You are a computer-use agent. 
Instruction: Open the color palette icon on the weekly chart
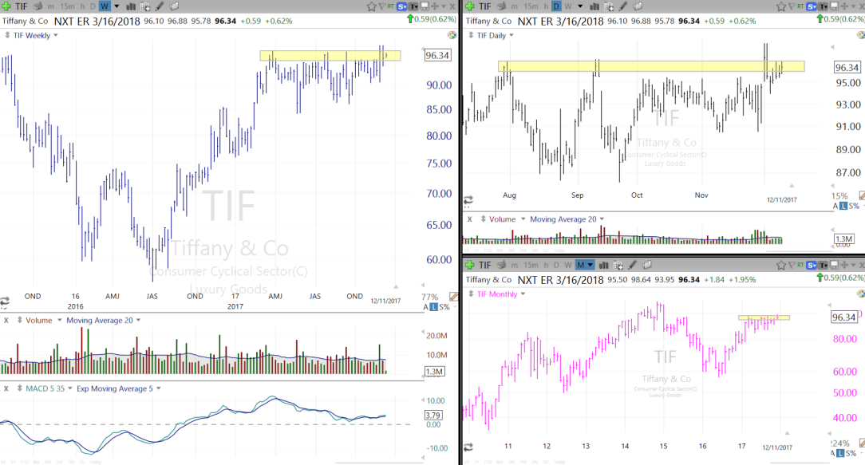[452, 35]
